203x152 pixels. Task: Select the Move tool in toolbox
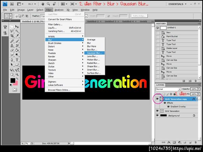coord(17,27)
